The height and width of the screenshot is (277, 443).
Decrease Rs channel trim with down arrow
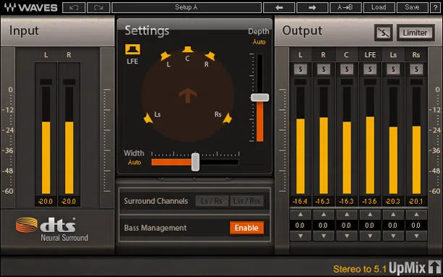pos(416,236)
